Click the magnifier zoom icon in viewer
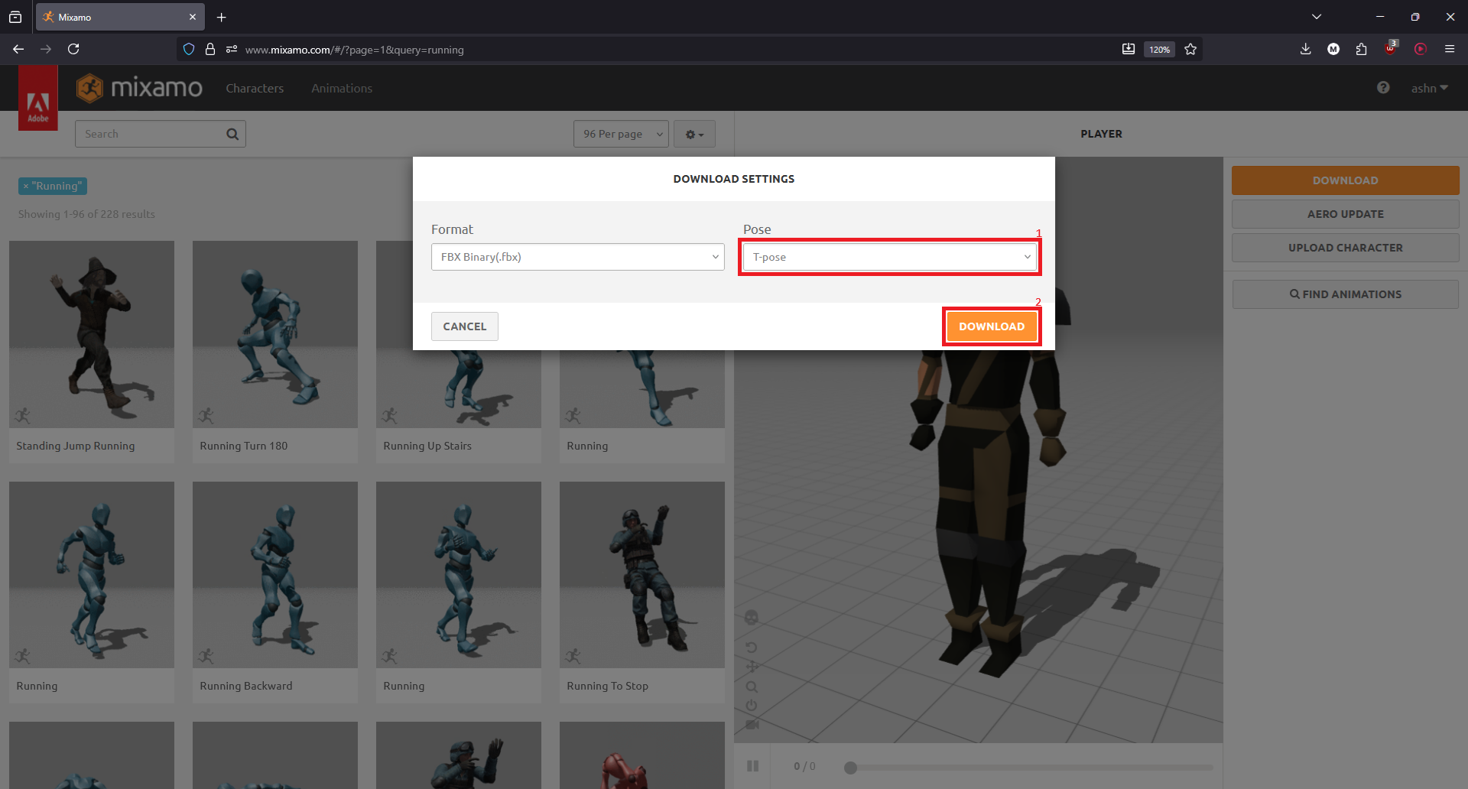1468x789 pixels. pyautogui.click(x=752, y=687)
